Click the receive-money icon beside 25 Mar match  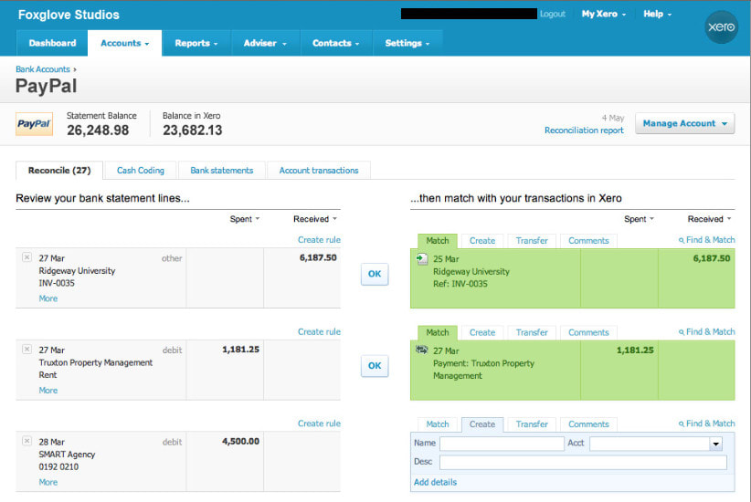421,259
